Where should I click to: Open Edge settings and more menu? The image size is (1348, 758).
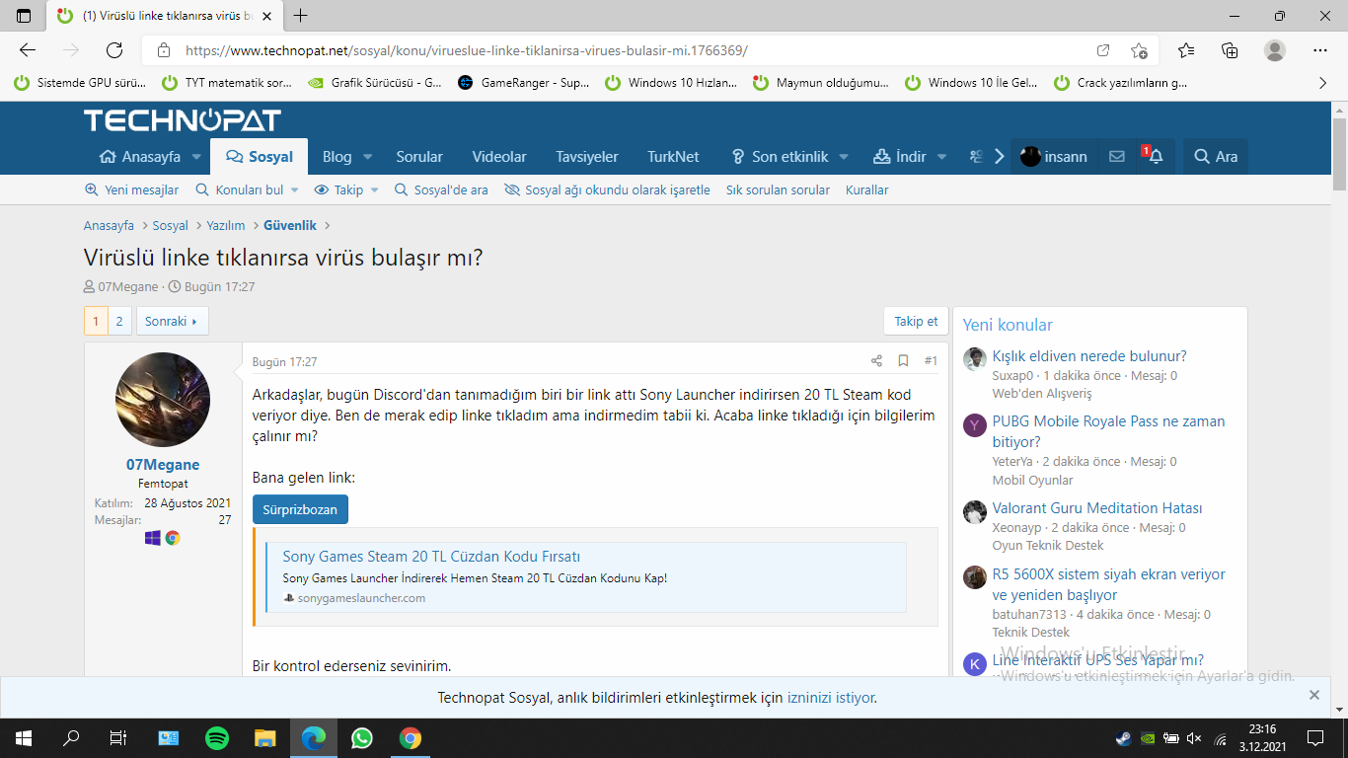click(x=1320, y=50)
